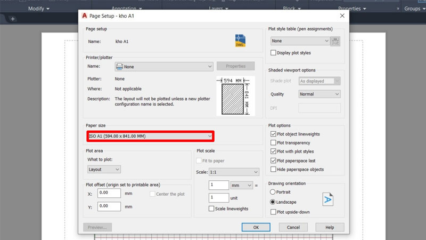Screen dimensions: 426x240
Task: Click the AutoCAD logo in dialog title
Action: click(x=85, y=16)
